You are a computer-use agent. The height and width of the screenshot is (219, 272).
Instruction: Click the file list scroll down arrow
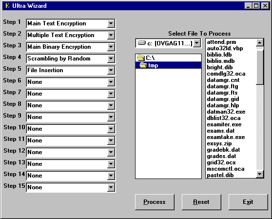tap(260, 174)
